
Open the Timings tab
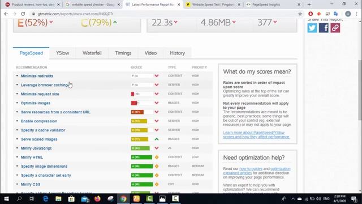[123, 53]
